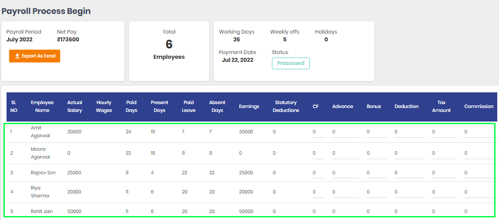This screenshot has height=220, width=499.
Task: Click the Processed status badge
Action: 291,63
